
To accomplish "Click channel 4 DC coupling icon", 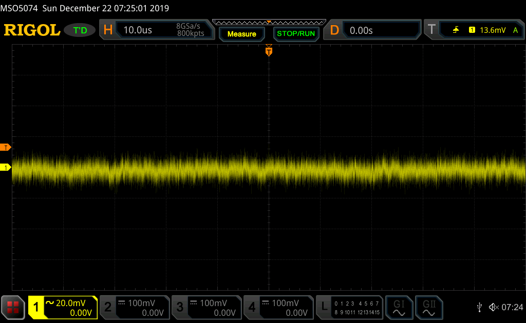I will pyautogui.click(x=266, y=303).
